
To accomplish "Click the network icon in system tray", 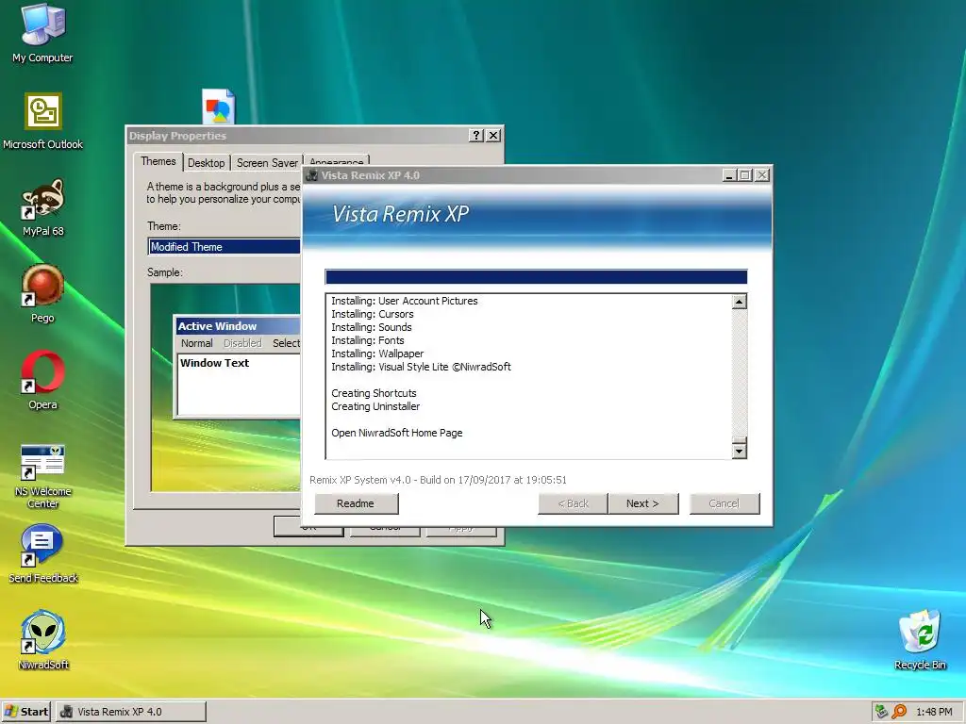I will pyautogui.click(x=882, y=712).
